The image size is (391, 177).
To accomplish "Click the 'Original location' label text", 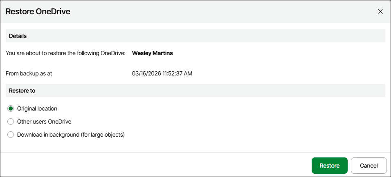I will pos(37,109).
